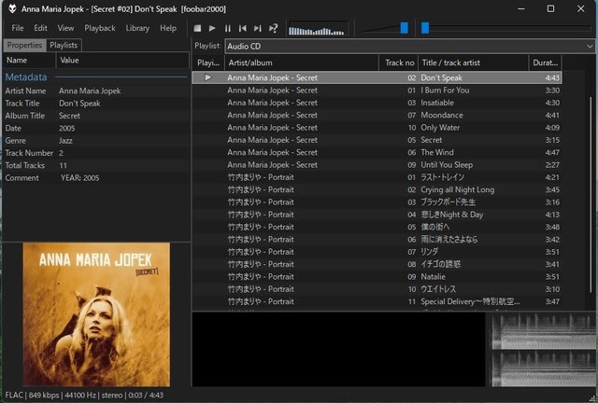This screenshot has height=403, width=598.
Task: Sort by the Duration column header
Action: 545,63
